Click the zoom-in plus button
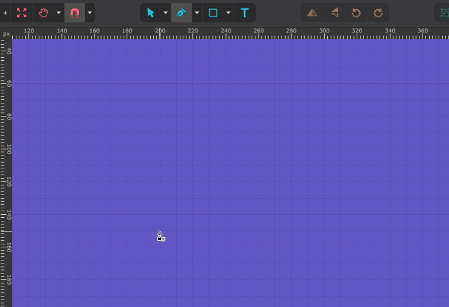The height and width of the screenshot is (307, 449). point(5,13)
